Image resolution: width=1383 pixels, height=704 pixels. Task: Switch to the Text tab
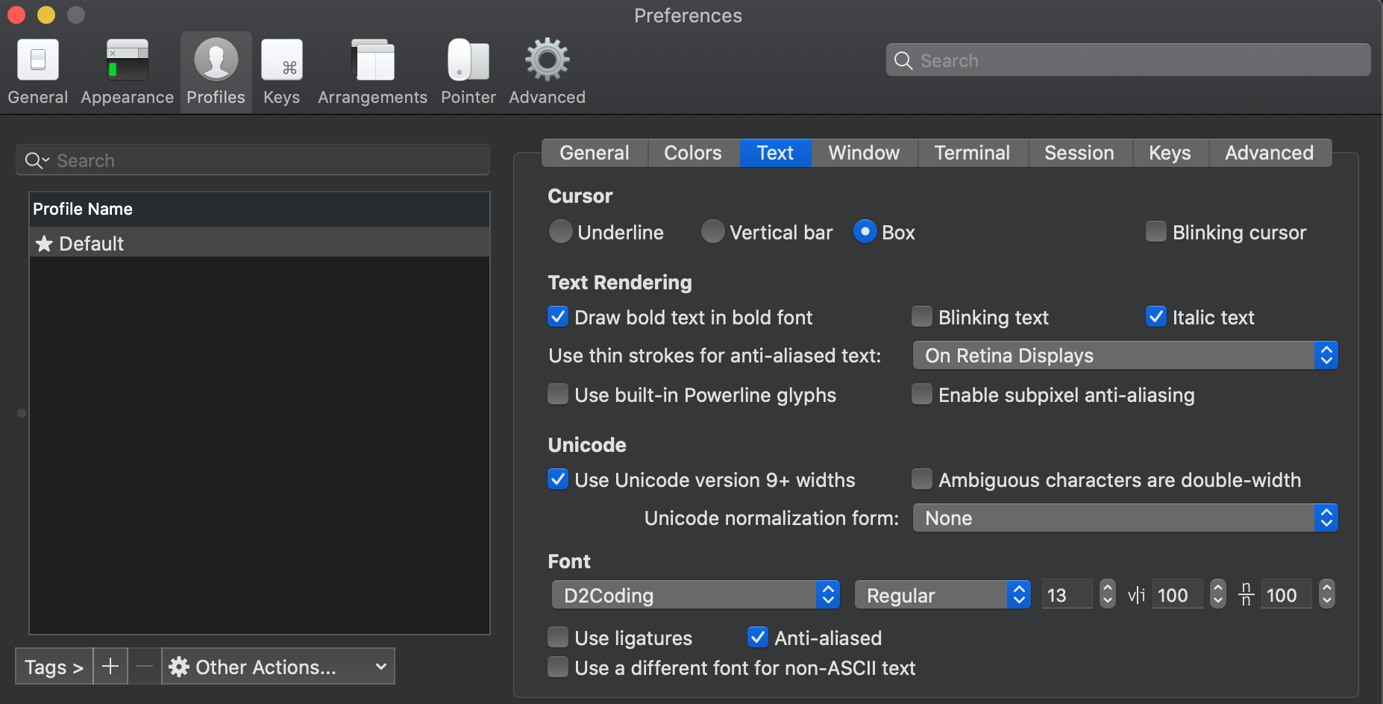[x=775, y=153]
